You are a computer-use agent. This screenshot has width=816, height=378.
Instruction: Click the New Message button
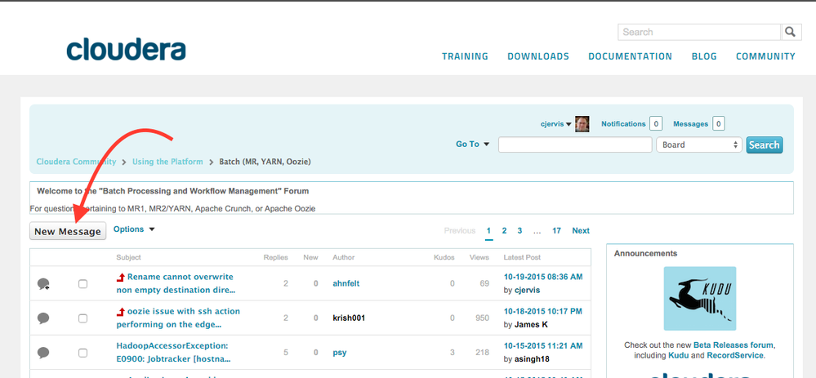pyautogui.click(x=68, y=231)
